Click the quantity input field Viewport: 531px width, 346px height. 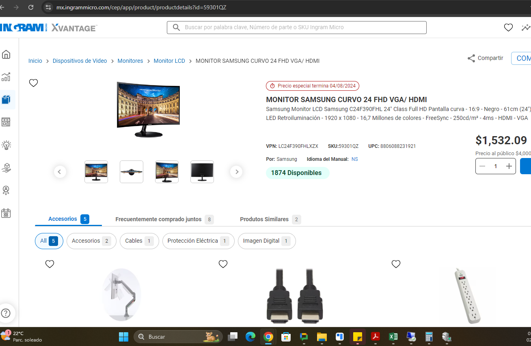coord(495,166)
